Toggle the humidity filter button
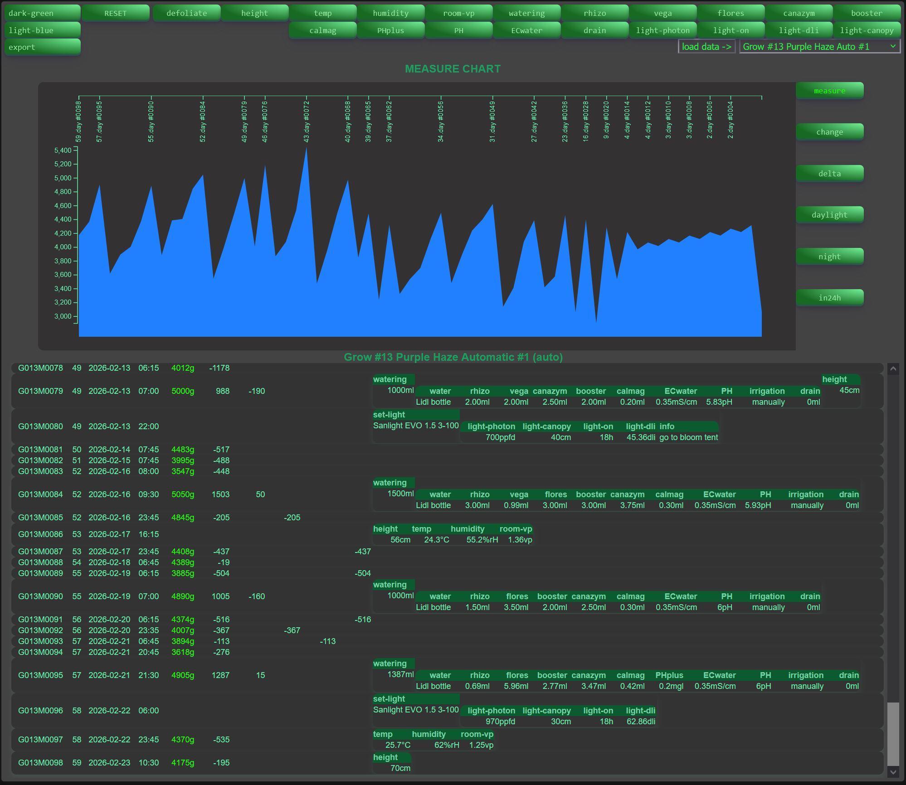The width and height of the screenshot is (906, 785). click(390, 13)
